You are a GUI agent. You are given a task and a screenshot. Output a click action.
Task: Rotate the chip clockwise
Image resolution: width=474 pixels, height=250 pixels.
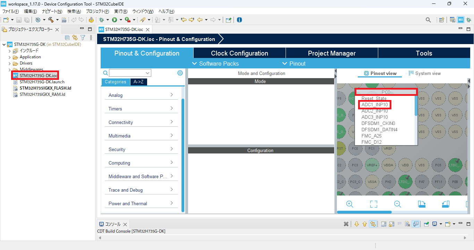(422, 204)
